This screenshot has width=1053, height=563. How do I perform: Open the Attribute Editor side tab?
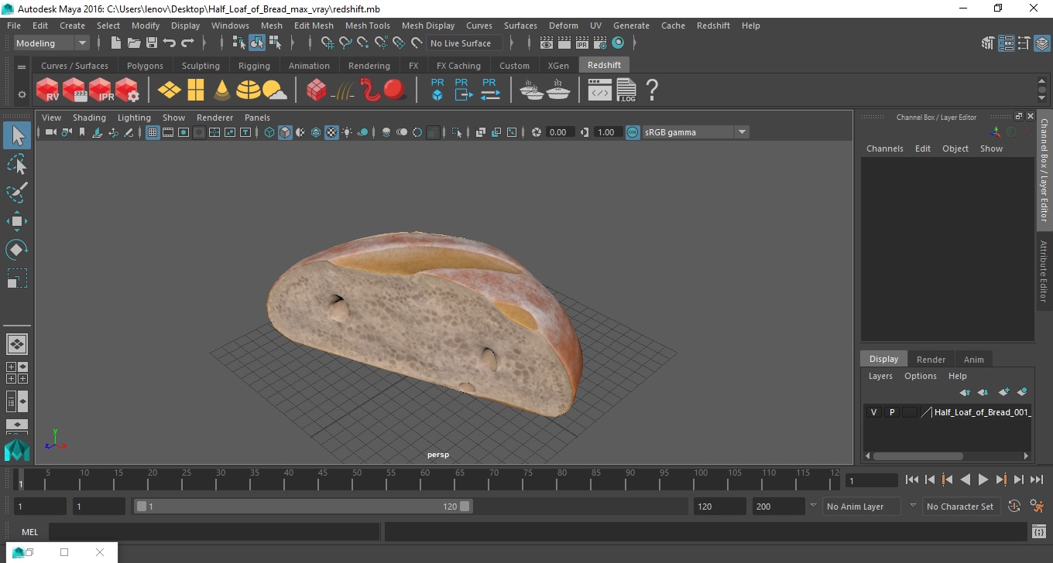click(1044, 271)
